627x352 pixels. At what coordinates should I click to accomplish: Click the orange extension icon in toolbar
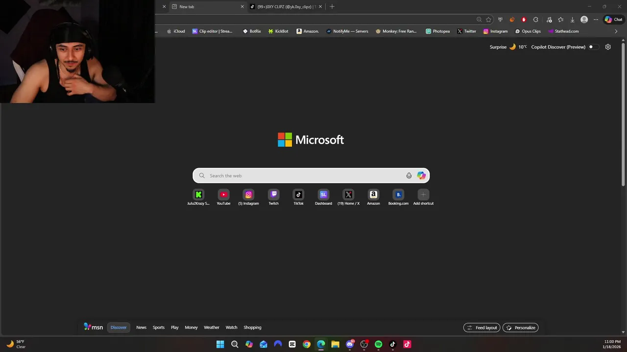coord(512,20)
